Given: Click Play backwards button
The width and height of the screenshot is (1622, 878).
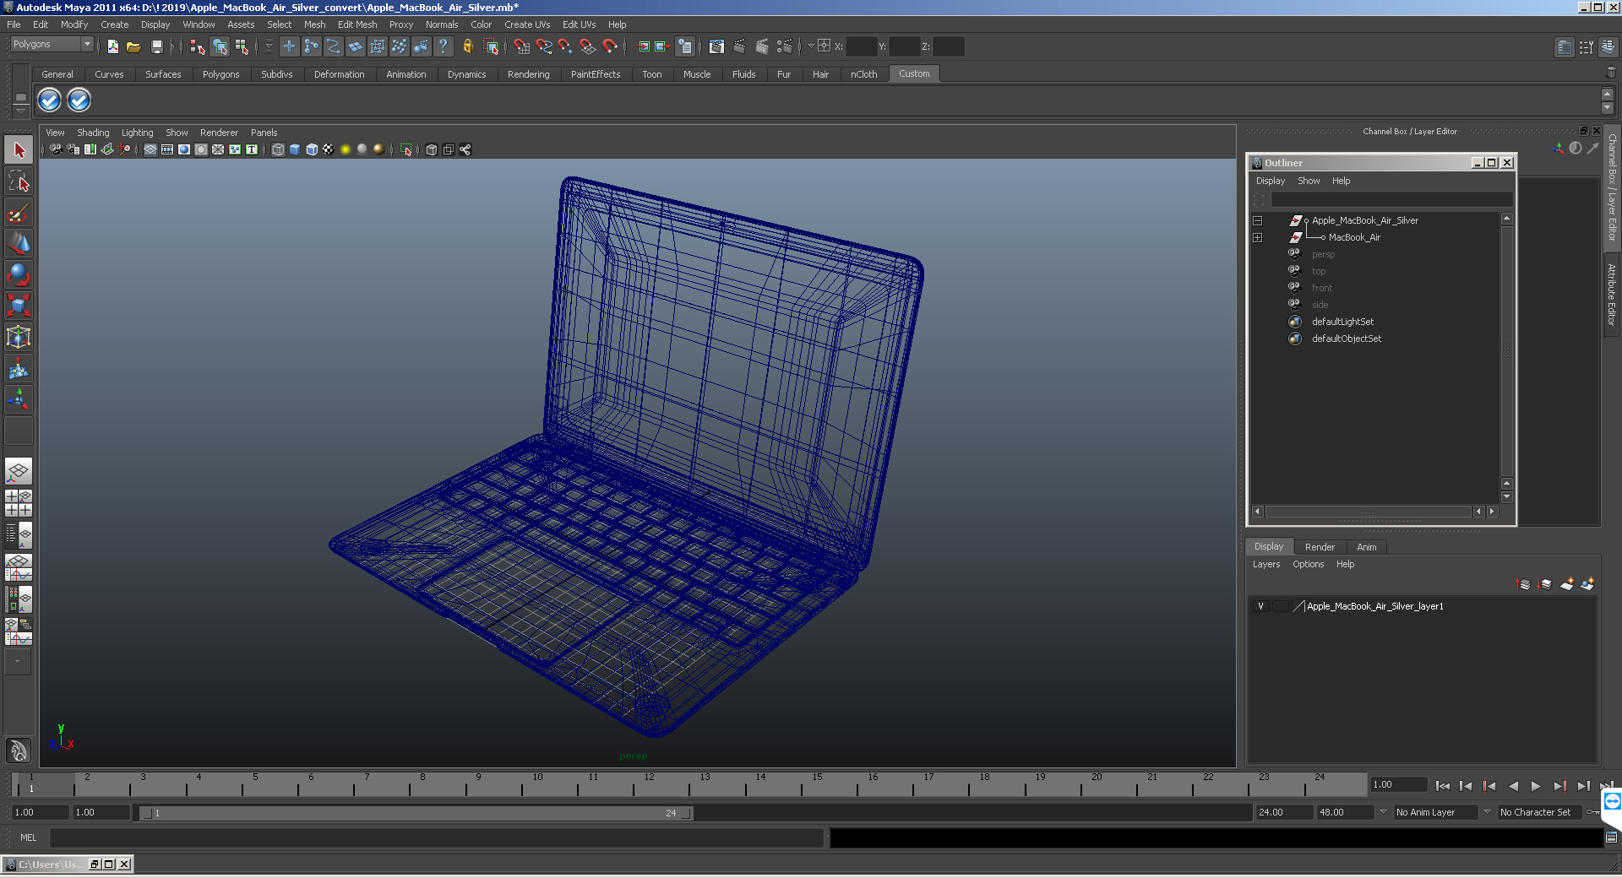Looking at the screenshot, I should [x=1513, y=786].
